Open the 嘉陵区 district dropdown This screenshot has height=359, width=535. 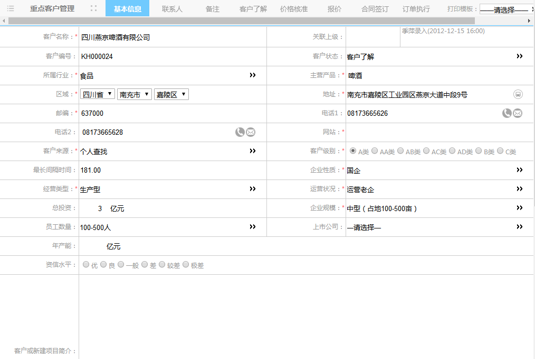pos(171,94)
